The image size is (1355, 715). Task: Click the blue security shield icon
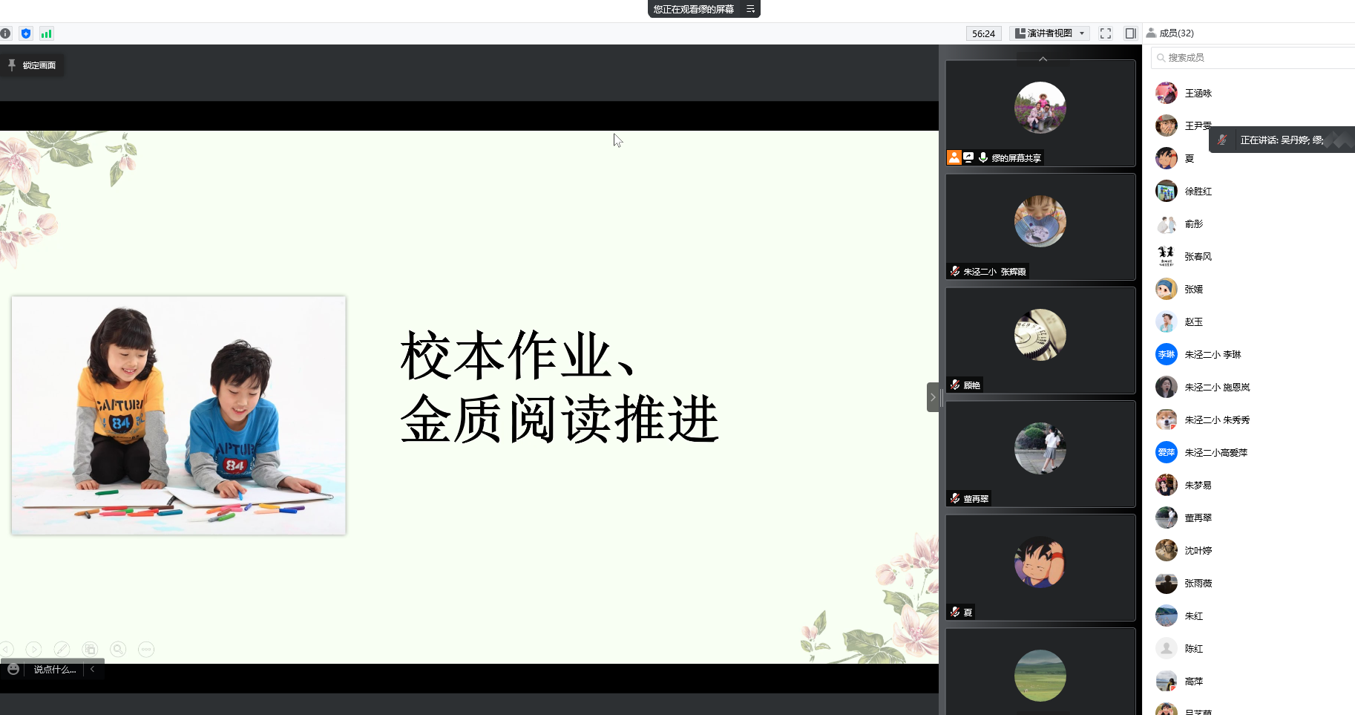click(x=26, y=33)
